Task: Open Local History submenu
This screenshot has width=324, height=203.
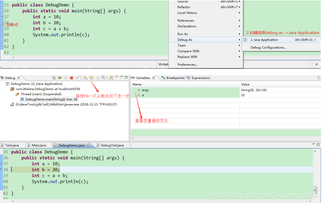Action: pos(206,13)
